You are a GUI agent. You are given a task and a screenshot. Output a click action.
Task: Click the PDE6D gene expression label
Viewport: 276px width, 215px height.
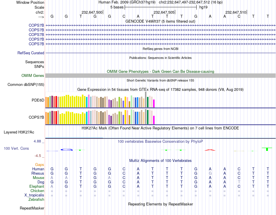(x=38, y=100)
